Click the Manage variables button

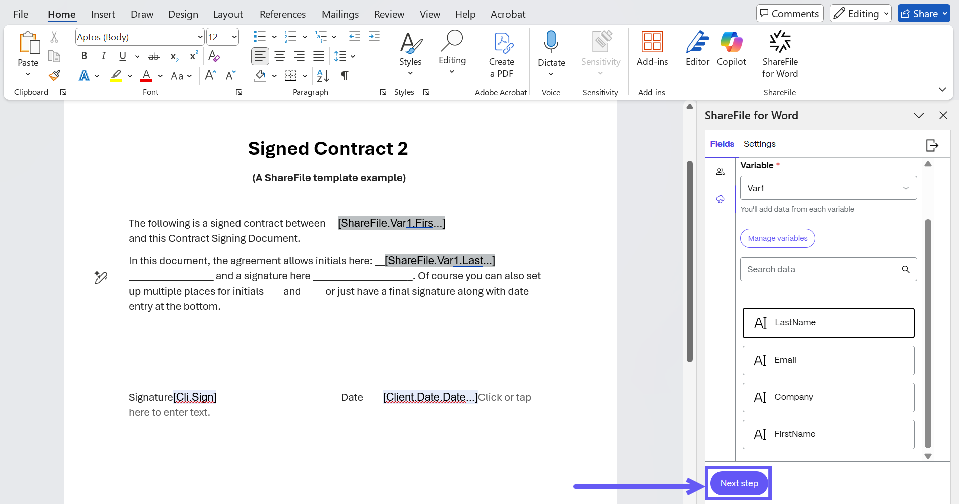pyautogui.click(x=777, y=238)
